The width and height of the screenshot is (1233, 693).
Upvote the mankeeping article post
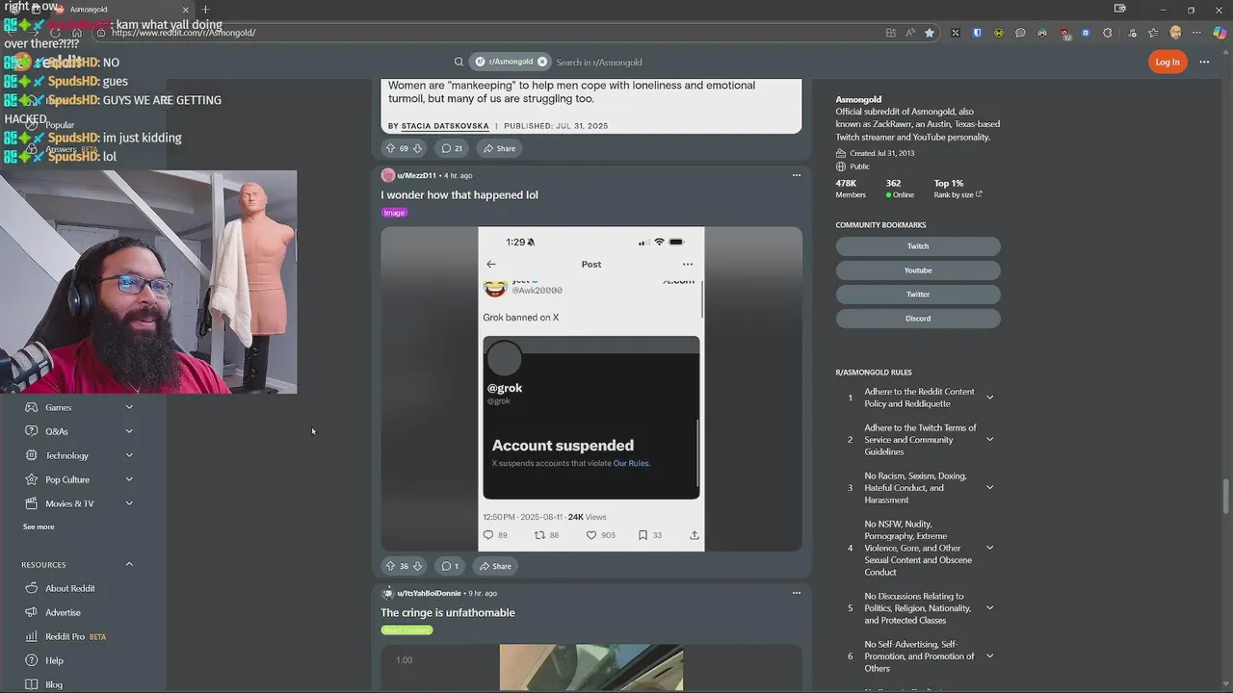(x=390, y=148)
